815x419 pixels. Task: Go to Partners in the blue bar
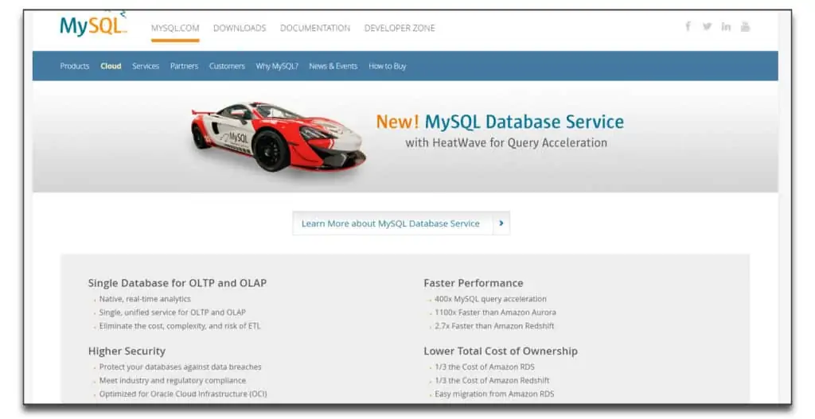click(184, 66)
